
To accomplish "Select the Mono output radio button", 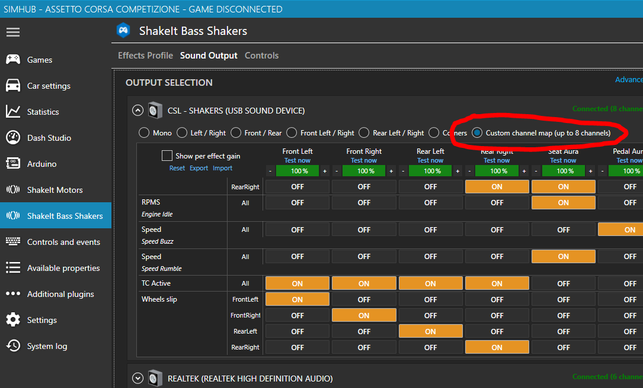I will [144, 132].
